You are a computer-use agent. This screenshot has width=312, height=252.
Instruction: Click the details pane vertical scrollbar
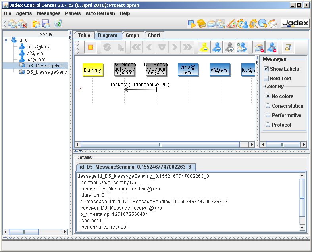click(302, 198)
